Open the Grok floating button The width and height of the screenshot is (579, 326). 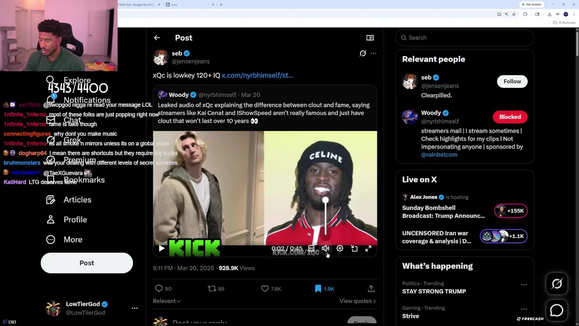(557, 284)
